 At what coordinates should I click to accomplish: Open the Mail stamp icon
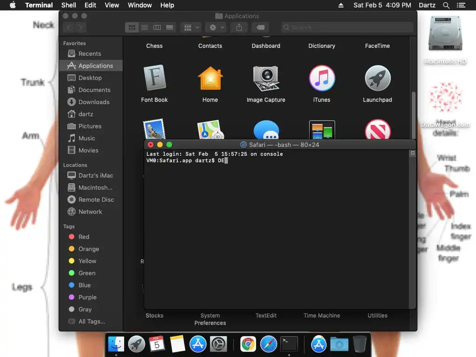pyautogui.click(x=154, y=129)
